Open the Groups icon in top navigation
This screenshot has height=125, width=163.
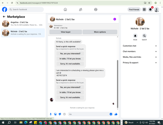click(x=96, y=9)
